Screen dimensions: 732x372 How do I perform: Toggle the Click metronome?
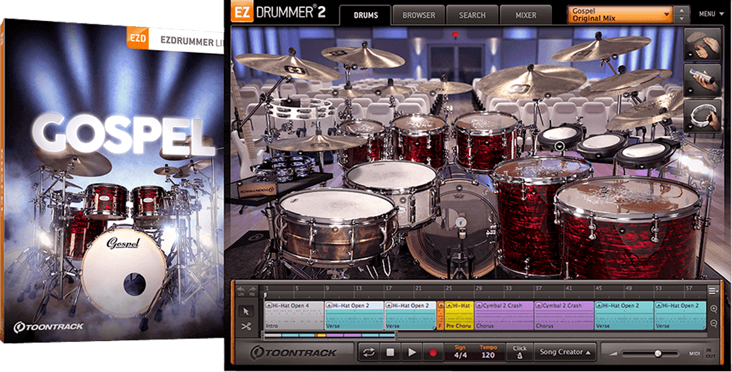[x=519, y=351]
